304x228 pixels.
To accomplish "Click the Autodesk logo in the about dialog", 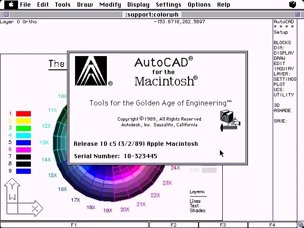I will 91,71.
